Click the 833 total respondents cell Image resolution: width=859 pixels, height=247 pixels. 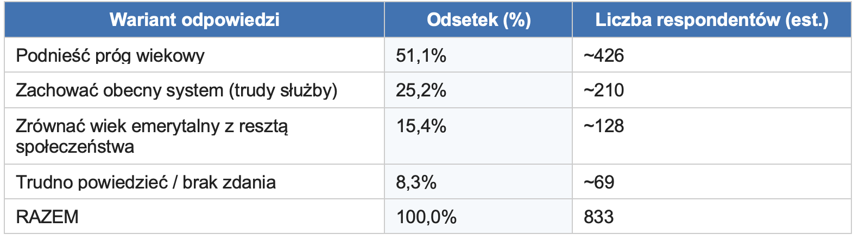[x=598, y=217]
